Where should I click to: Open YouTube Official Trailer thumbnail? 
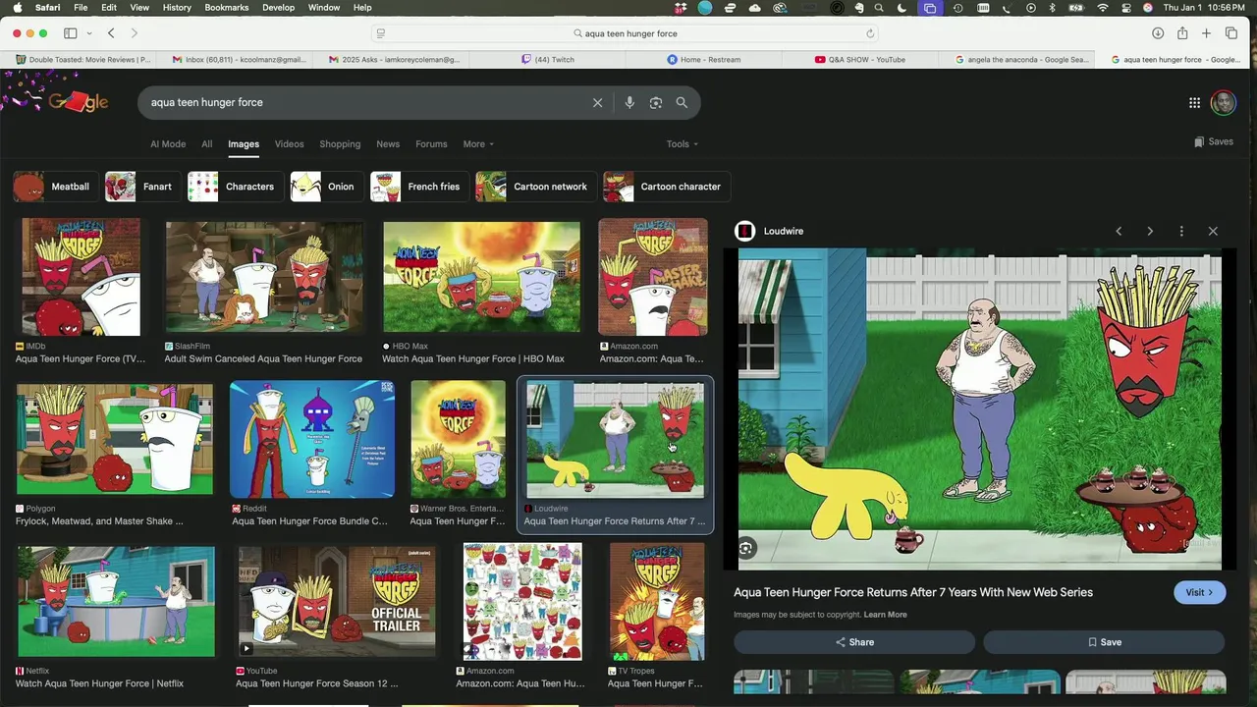pyautogui.click(x=337, y=602)
